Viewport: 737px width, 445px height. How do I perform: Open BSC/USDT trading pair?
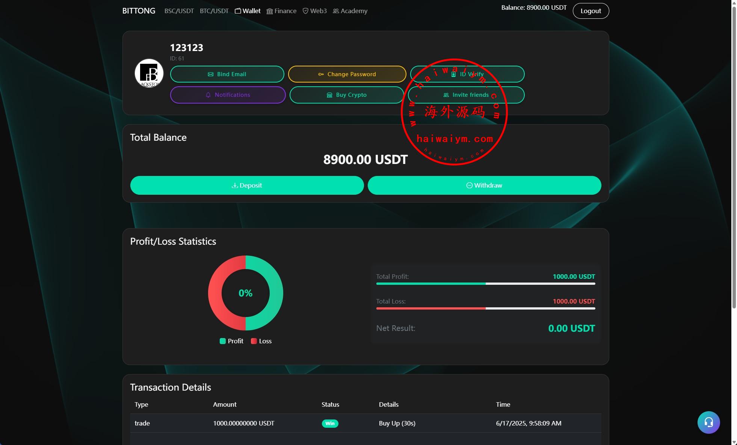(179, 11)
